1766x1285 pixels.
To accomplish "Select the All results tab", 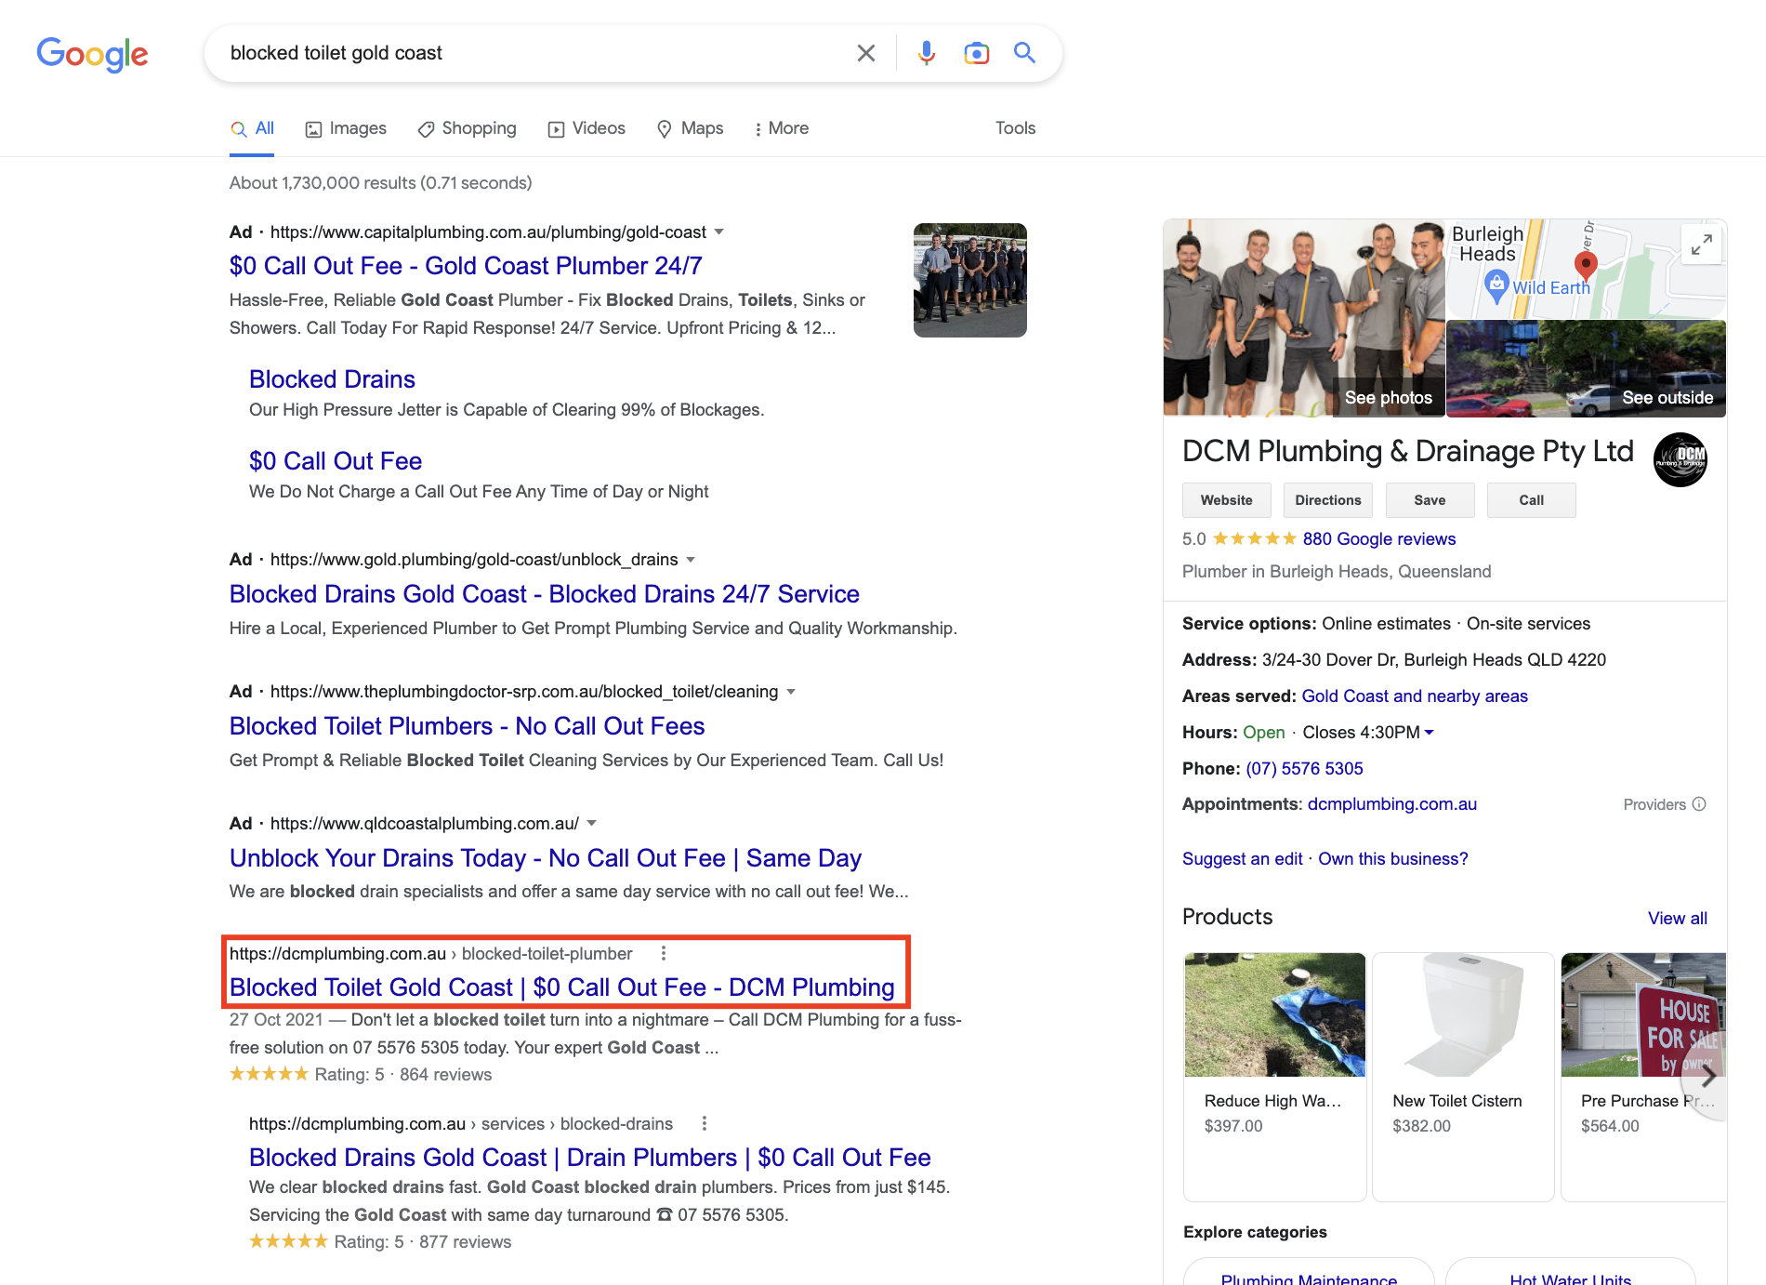I will click(x=252, y=128).
